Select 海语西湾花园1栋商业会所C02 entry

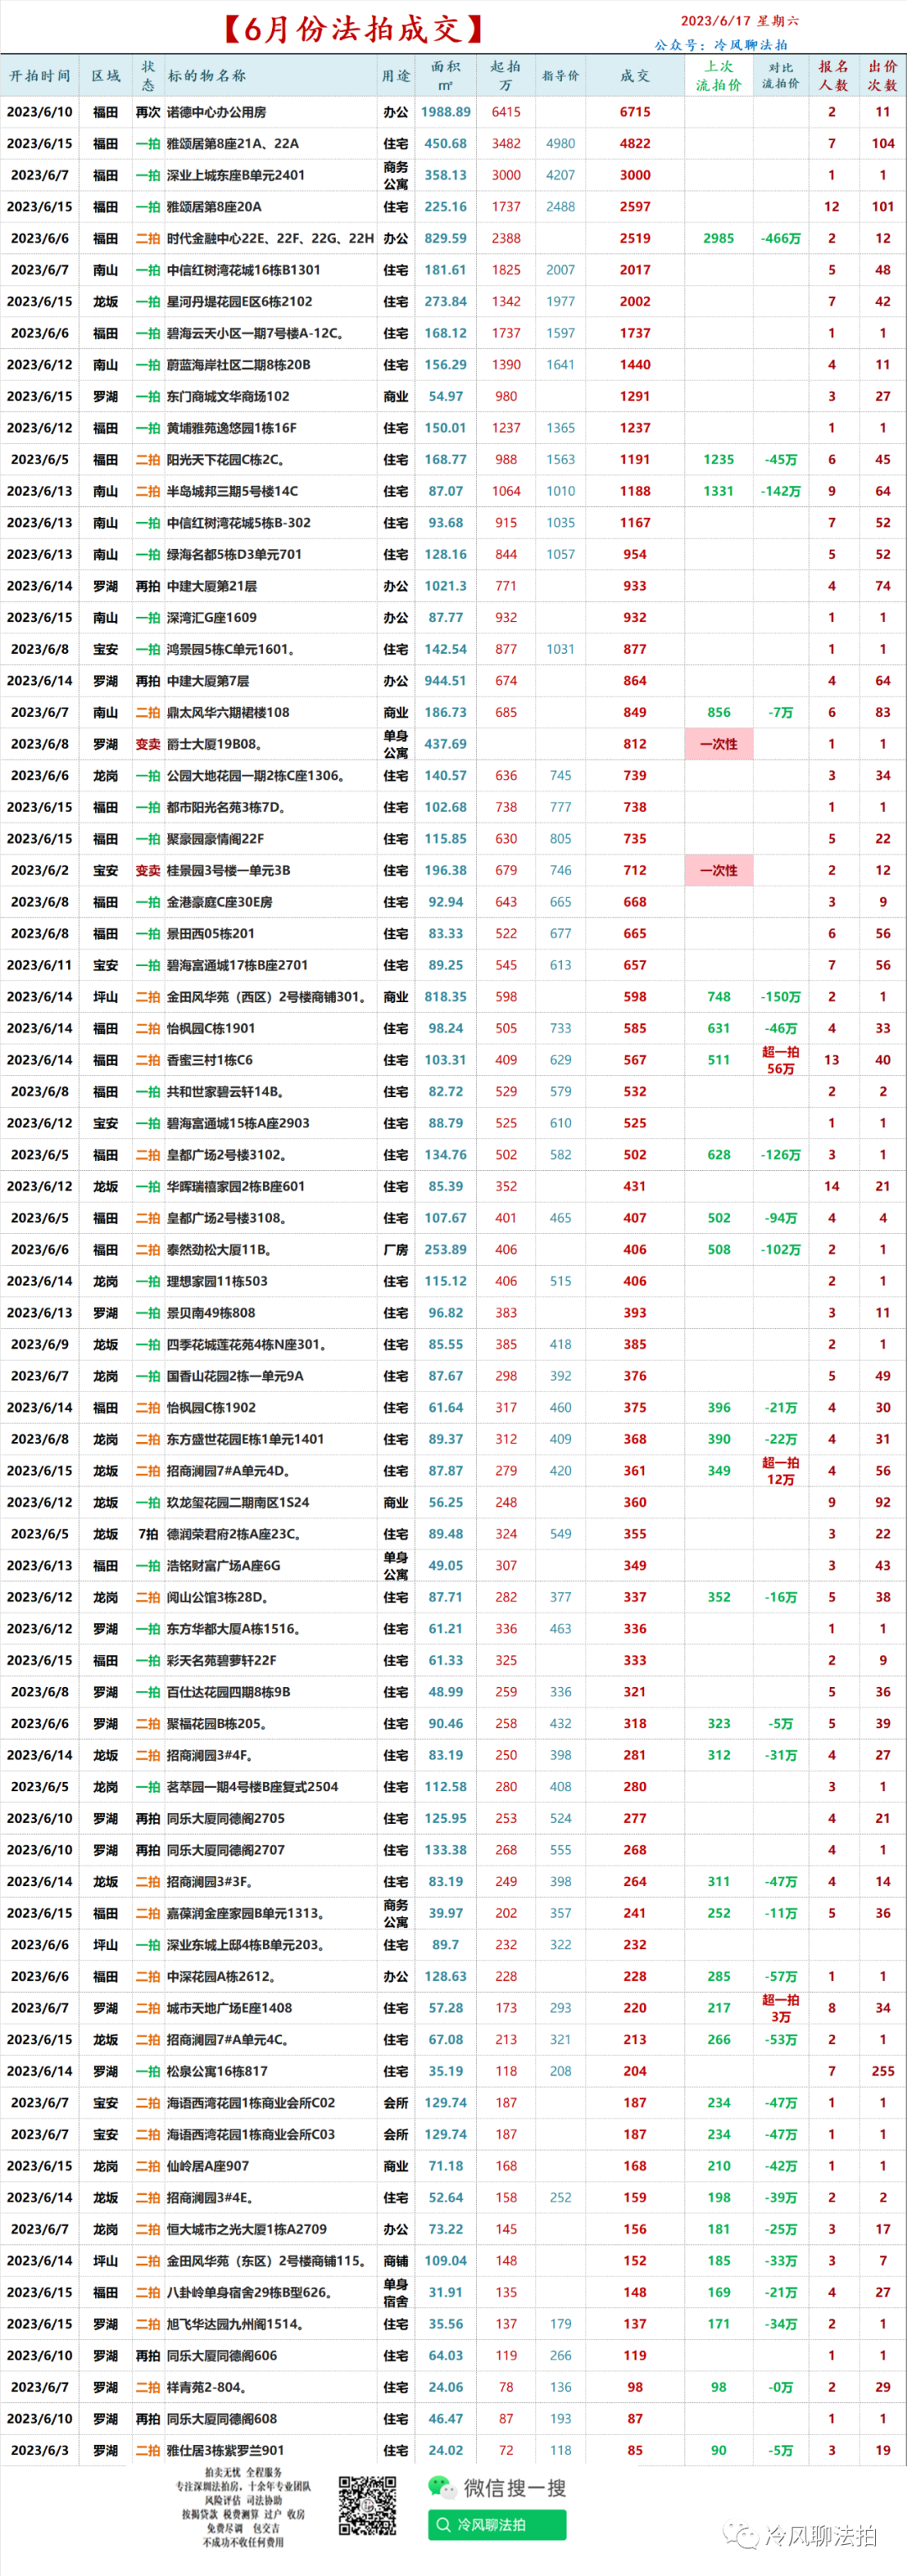point(250,2102)
